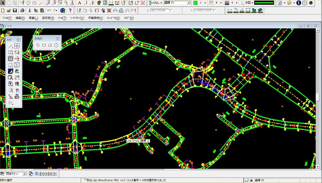Click the X coordinate input field

click(160, 10)
